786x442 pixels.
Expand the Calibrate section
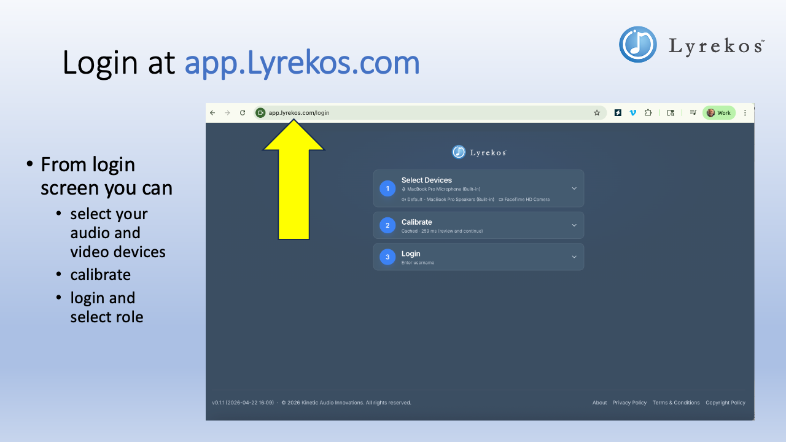click(574, 225)
